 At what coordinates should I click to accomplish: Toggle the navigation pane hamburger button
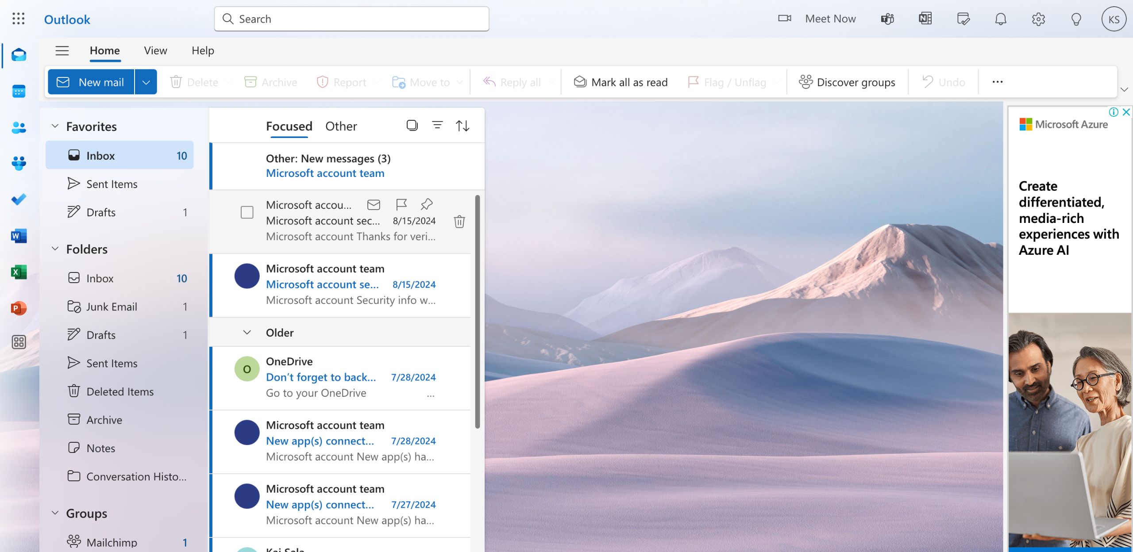point(62,51)
